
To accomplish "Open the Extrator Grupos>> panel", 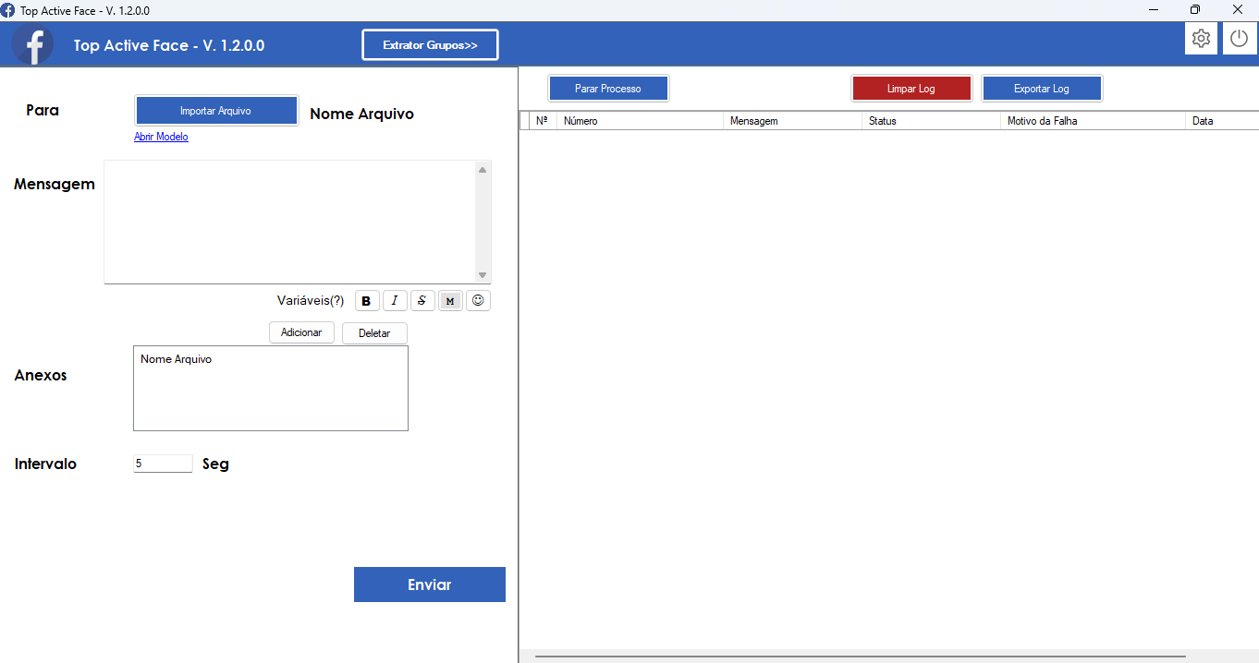I will point(430,44).
